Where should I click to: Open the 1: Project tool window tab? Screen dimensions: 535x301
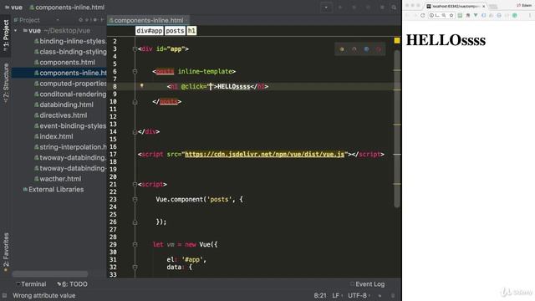6,35
